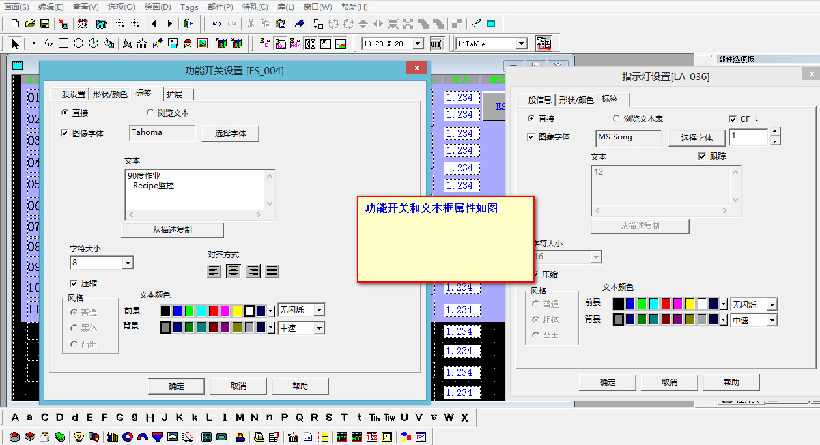Select the arrow pointer selection tool
The width and height of the screenshot is (820, 445).
pos(16,44)
